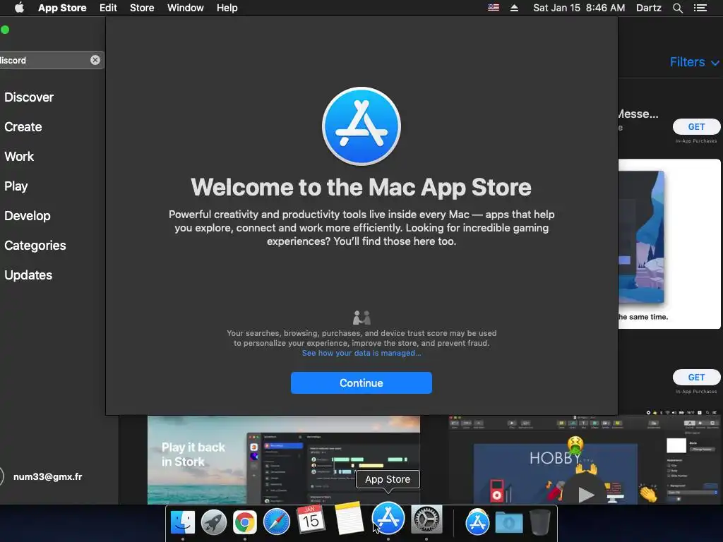723x542 pixels.
Task: Play the HOBBY preview video
Action: pyautogui.click(x=585, y=494)
